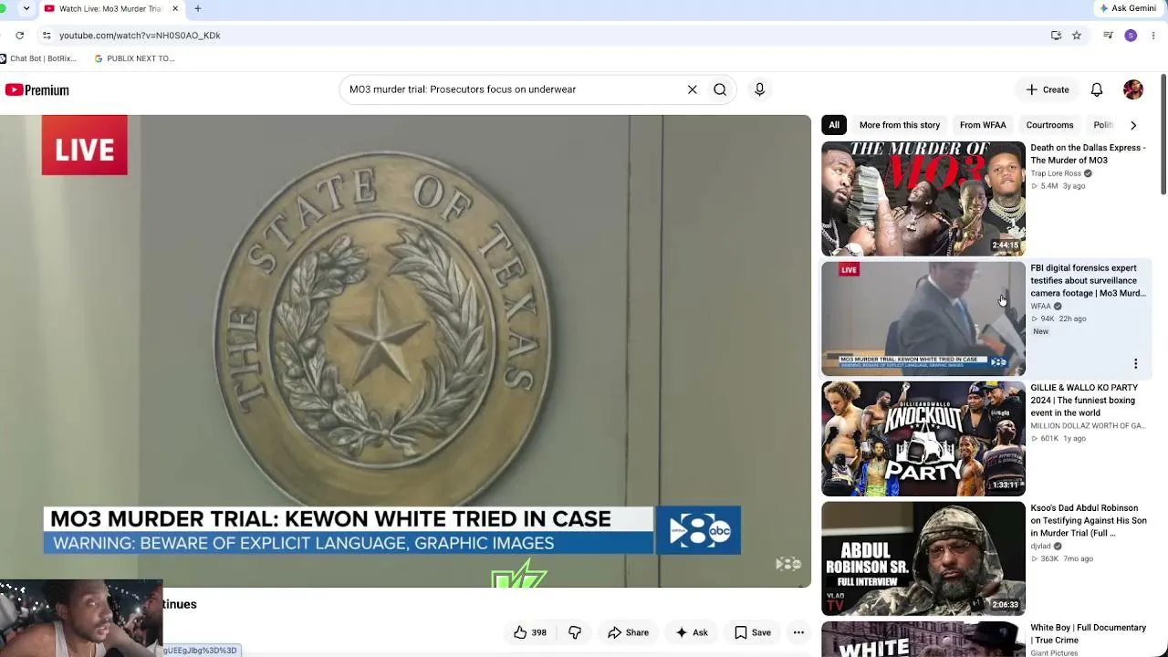Show more filter chips with right chevron

pos(1133,125)
